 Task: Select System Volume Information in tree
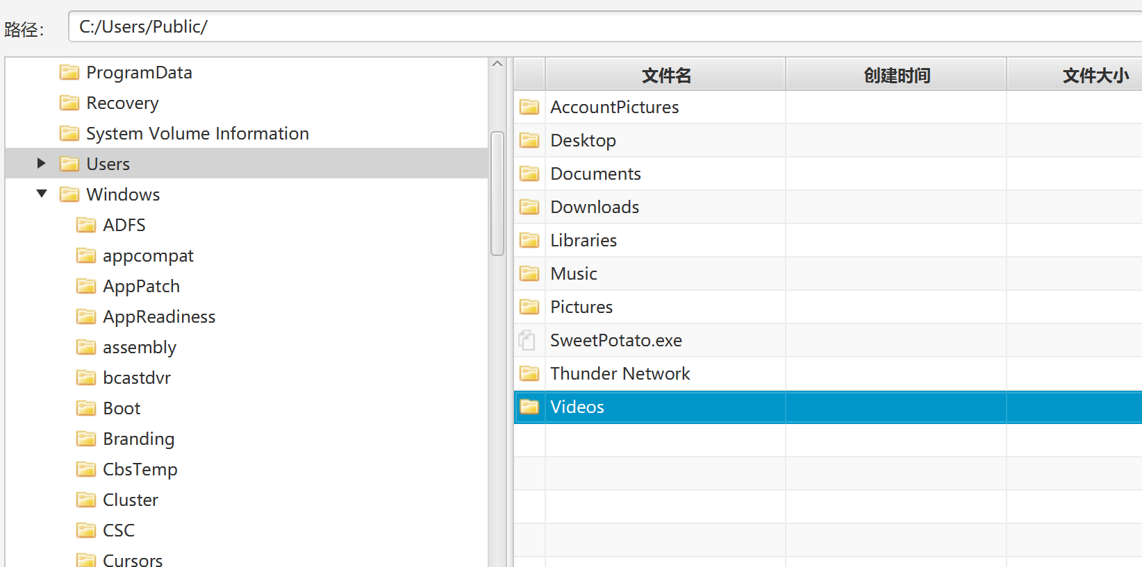[x=197, y=133]
